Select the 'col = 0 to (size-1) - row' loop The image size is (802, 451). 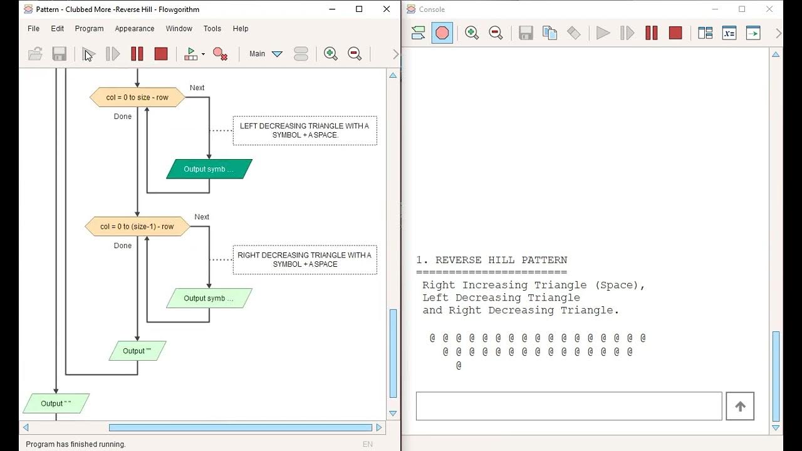[x=137, y=227]
